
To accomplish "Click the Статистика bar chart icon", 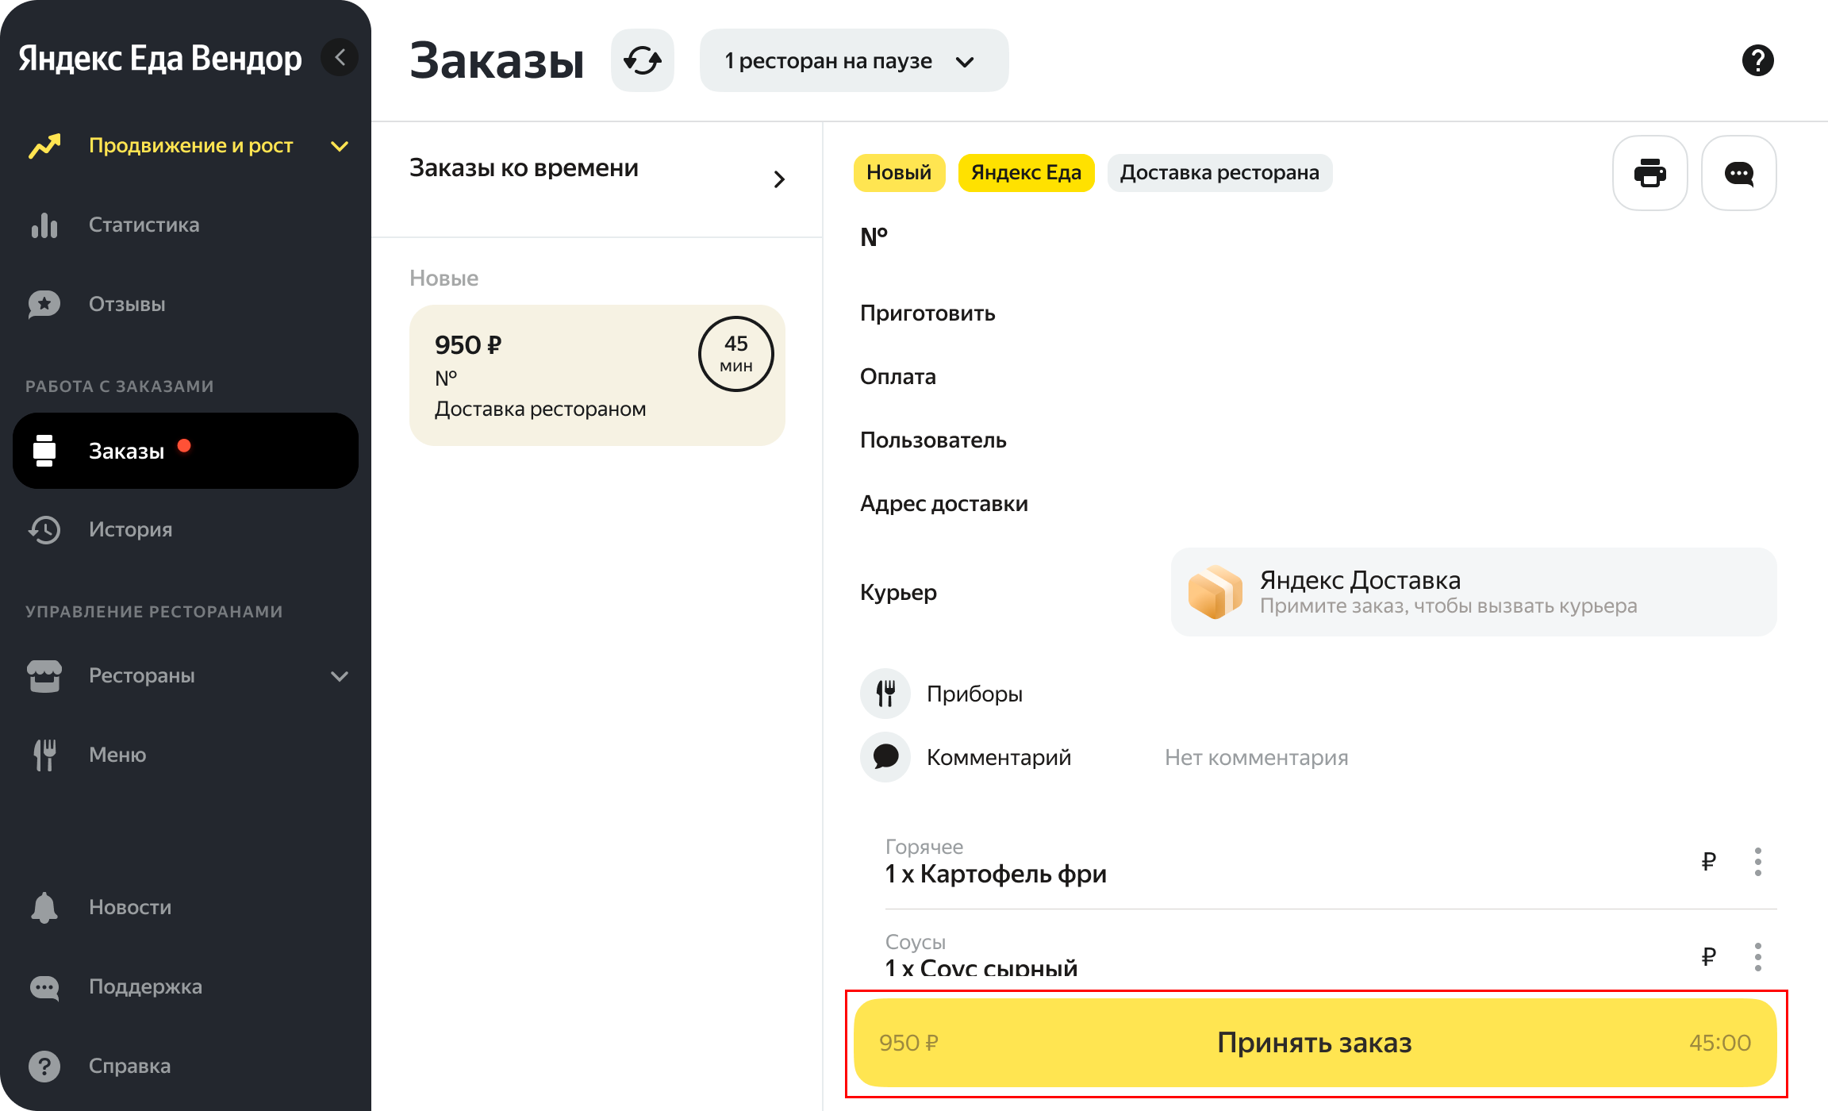I will [x=44, y=225].
